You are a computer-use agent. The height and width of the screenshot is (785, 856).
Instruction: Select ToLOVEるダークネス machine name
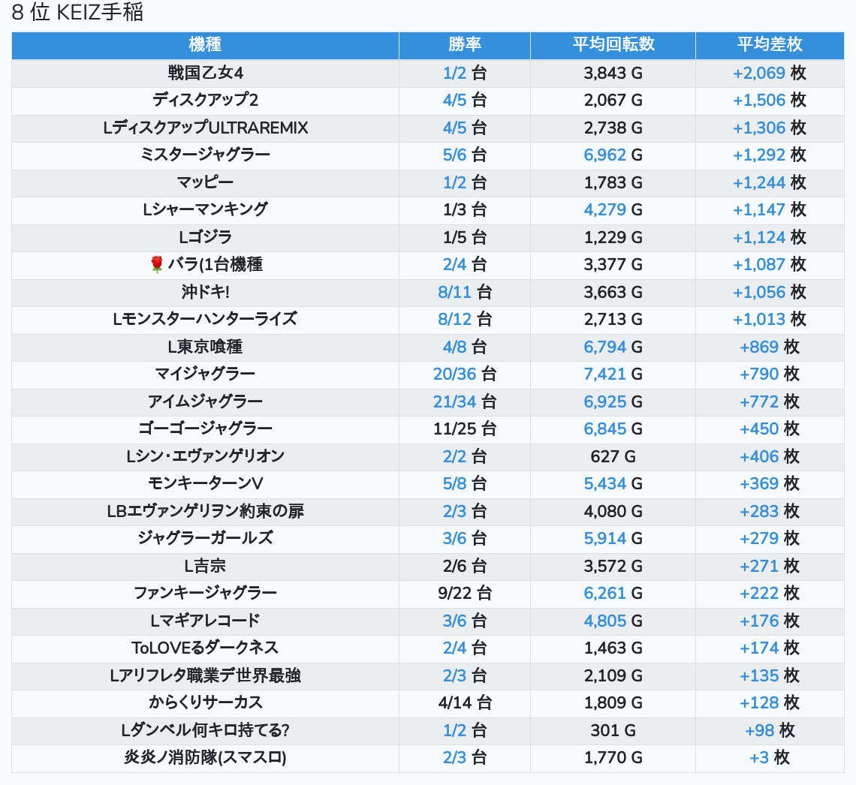click(205, 648)
